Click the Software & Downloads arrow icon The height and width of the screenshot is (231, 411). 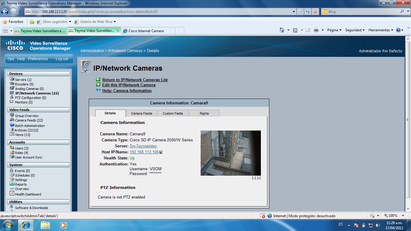pos(12,207)
